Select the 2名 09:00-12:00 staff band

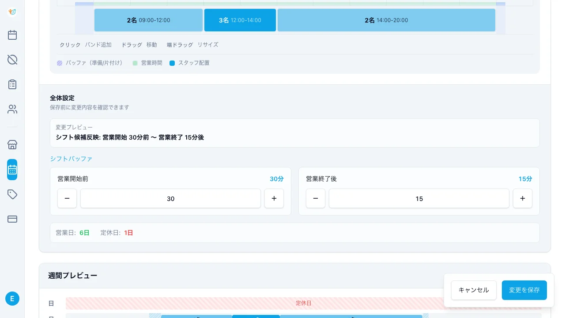[x=148, y=20]
